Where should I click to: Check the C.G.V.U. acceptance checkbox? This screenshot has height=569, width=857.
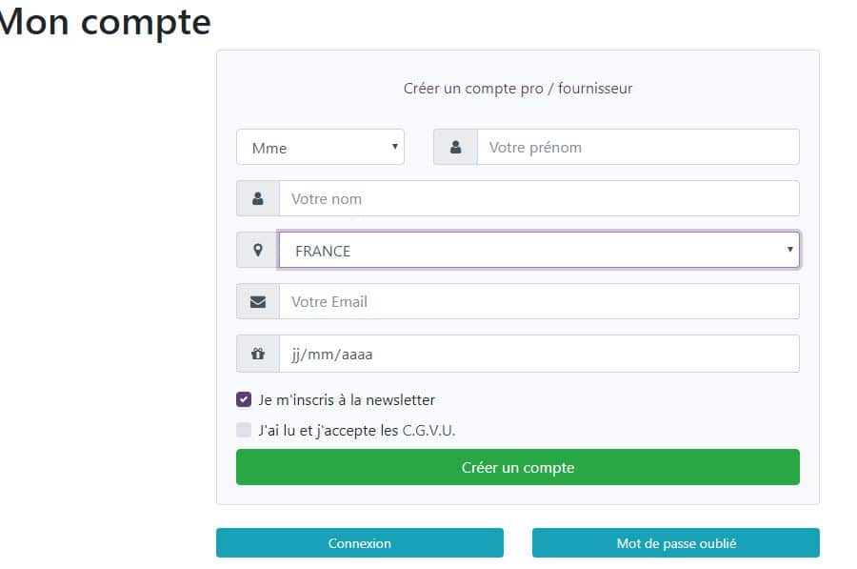pos(244,430)
